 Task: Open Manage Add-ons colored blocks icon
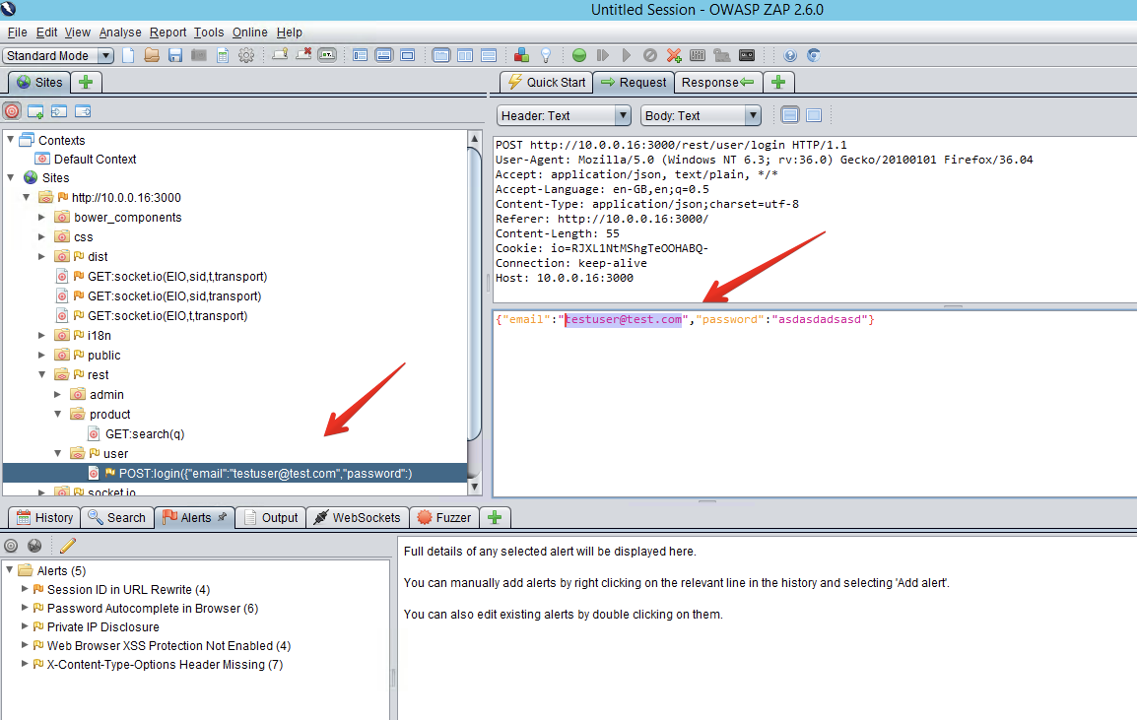tap(521, 55)
